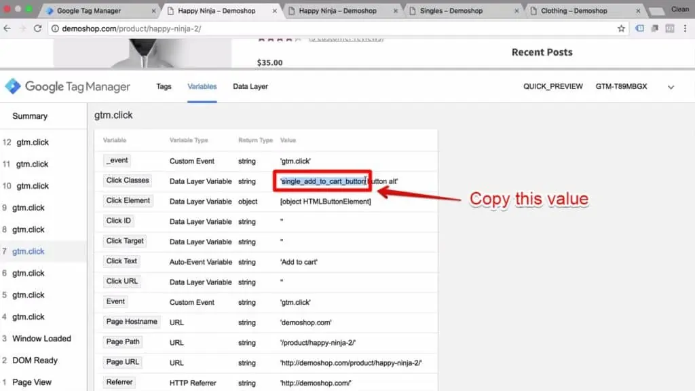Open the GTM-T89MBGX container dropdown
The width and height of the screenshot is (695, 391).
pyautogui.click(x=671, y=87)
